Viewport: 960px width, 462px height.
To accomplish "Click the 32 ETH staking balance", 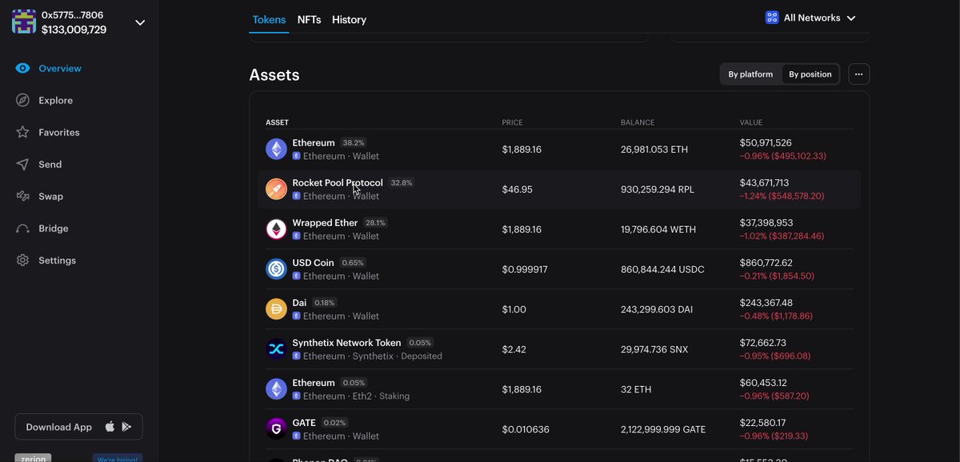I will [x=636, y=389].
